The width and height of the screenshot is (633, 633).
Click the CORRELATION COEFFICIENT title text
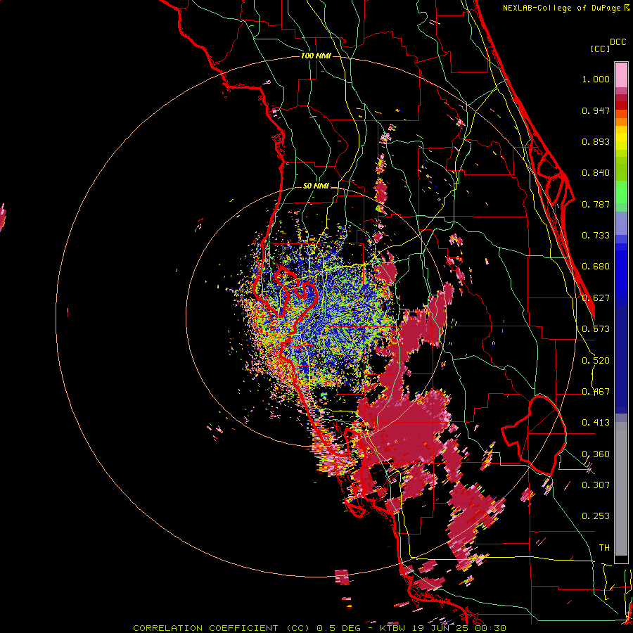pos(205,628)
